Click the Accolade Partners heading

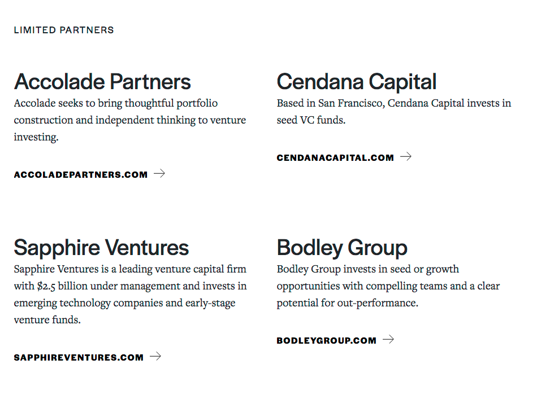102,82
